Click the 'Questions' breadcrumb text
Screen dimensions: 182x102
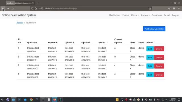(31, 23)
